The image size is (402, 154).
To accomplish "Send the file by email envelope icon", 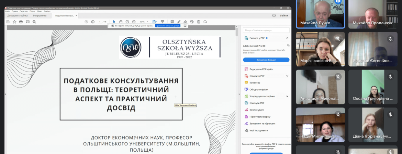I will coord(28,22).
